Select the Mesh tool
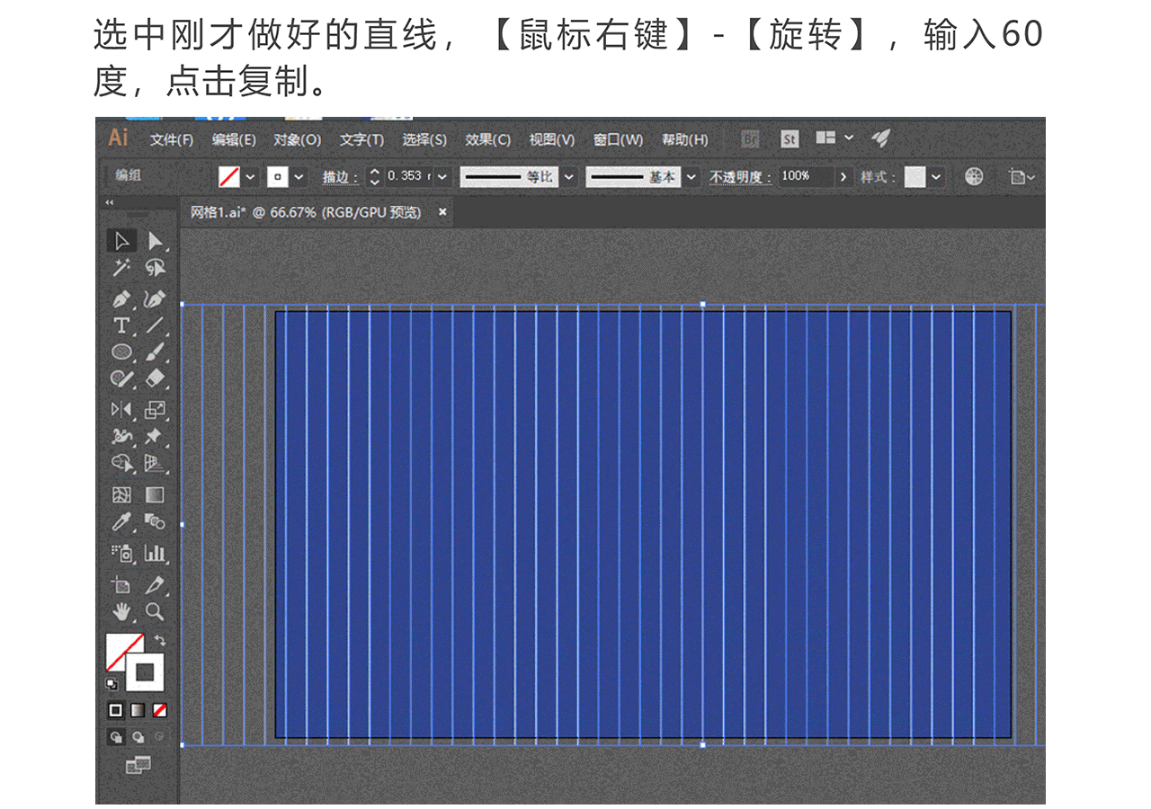Viewport: 1151px width, 809px height. click(121, 494)
